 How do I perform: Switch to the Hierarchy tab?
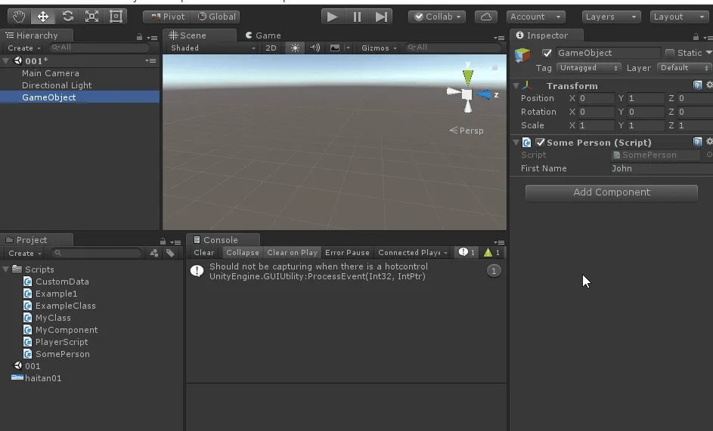click(36, 35)
